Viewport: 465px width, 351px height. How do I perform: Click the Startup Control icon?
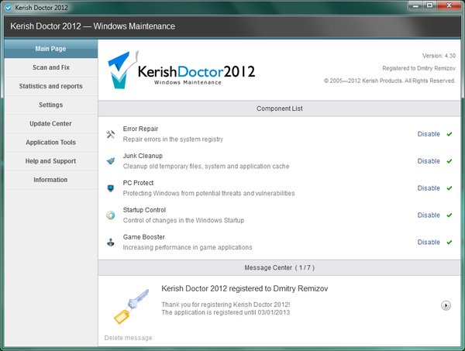[x=111, y=215]
